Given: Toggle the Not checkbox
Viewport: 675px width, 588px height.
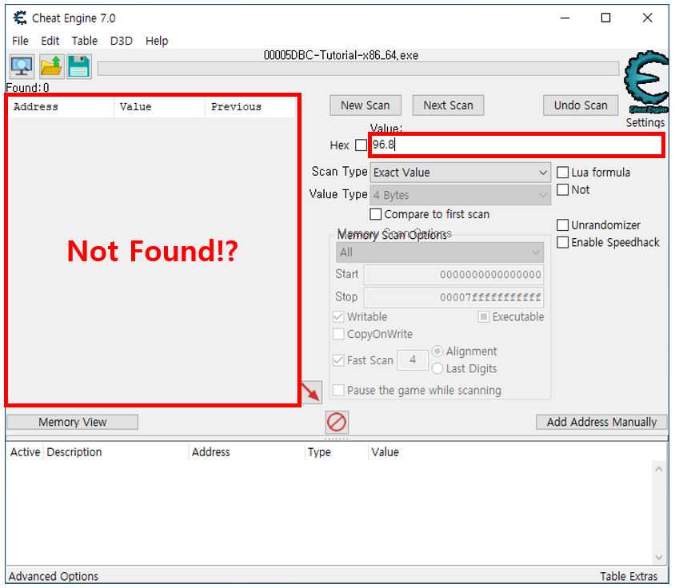Looking at the screenshot, I should [563, 189].
